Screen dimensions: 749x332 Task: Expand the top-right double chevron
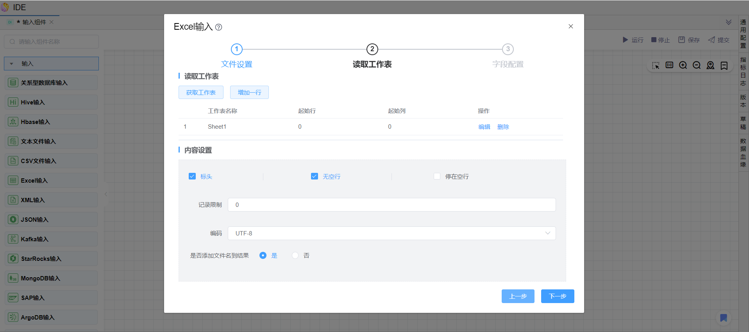coord(729,22)
